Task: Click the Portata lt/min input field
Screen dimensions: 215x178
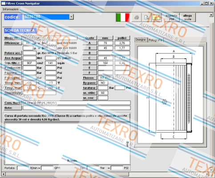Action: 23,168
